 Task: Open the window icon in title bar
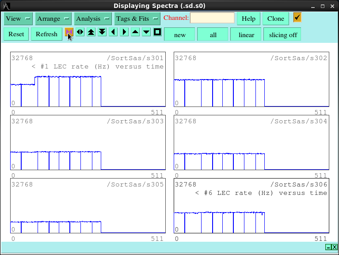pyautogui.click(x=6, y=6)
